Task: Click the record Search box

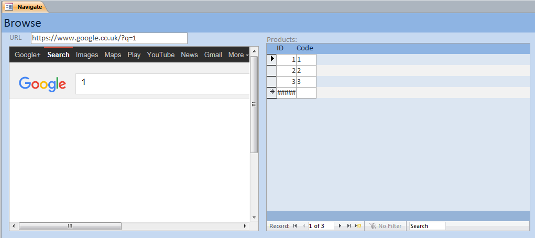Action: click(x=427, y=226)
